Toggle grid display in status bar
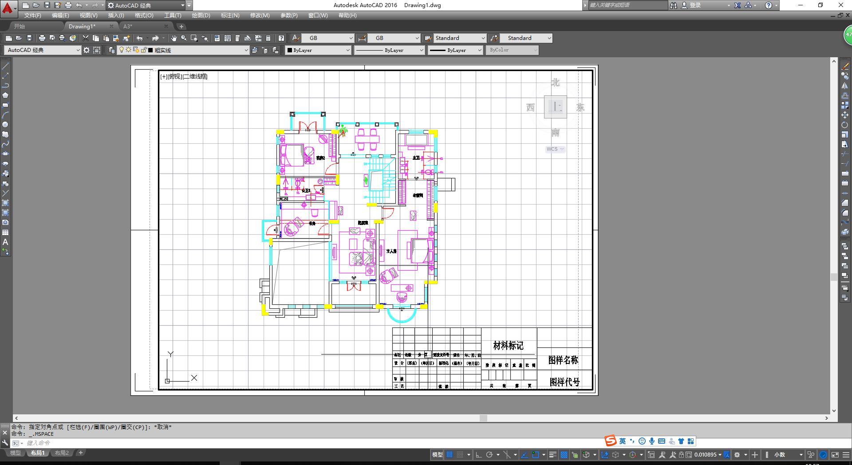 pos(450,455)
